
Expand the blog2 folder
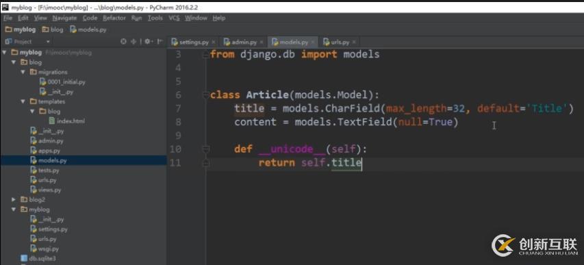(x=14, y=200)
